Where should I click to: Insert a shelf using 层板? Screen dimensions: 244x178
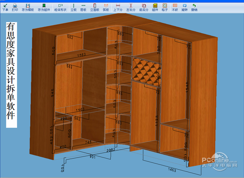pos(83,7)
